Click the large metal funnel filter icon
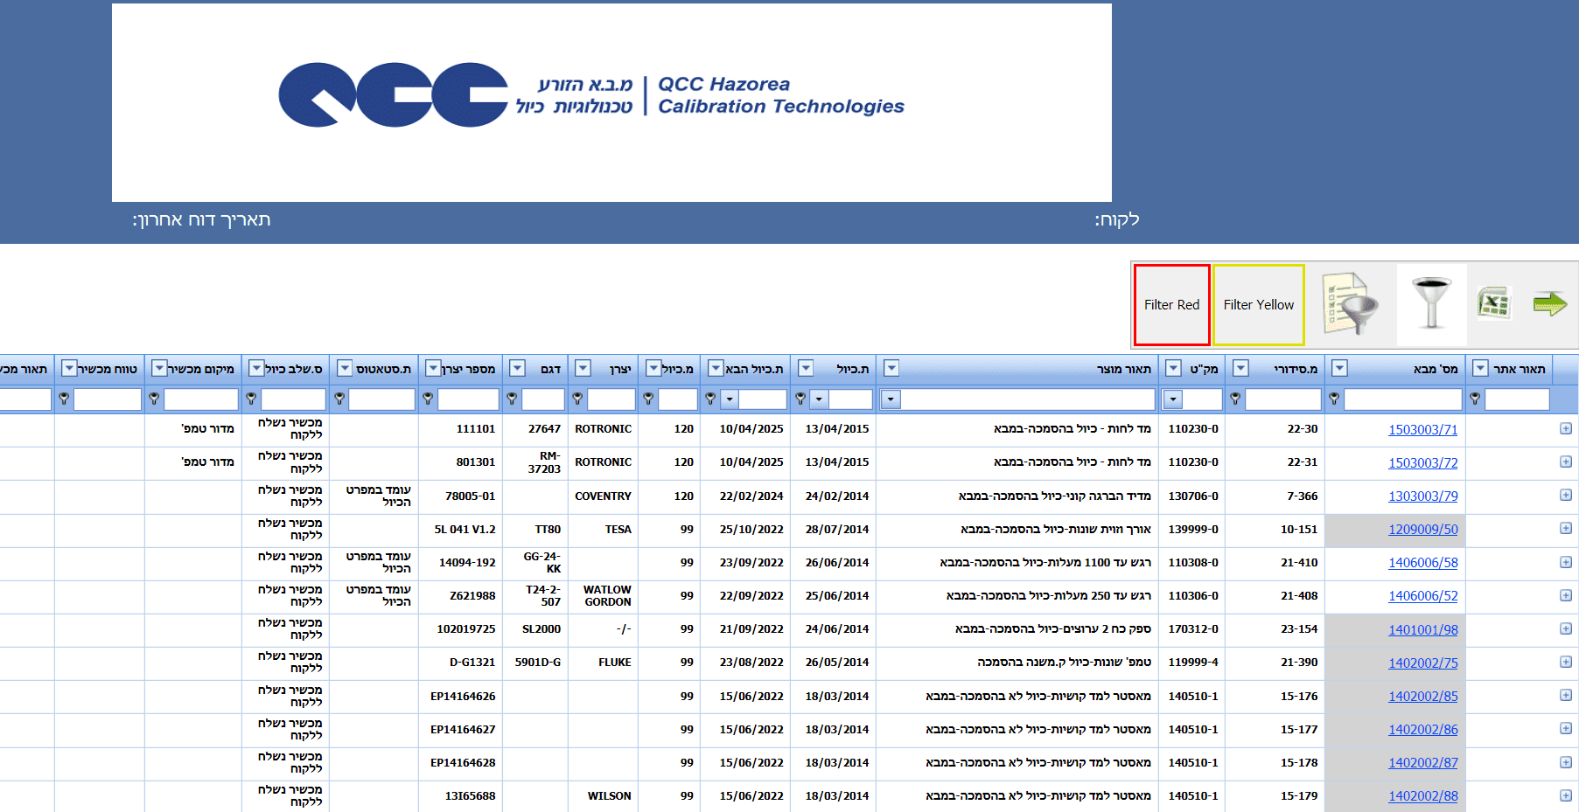Viewport: 1579px width, 812px height. tap(1431, 305)
